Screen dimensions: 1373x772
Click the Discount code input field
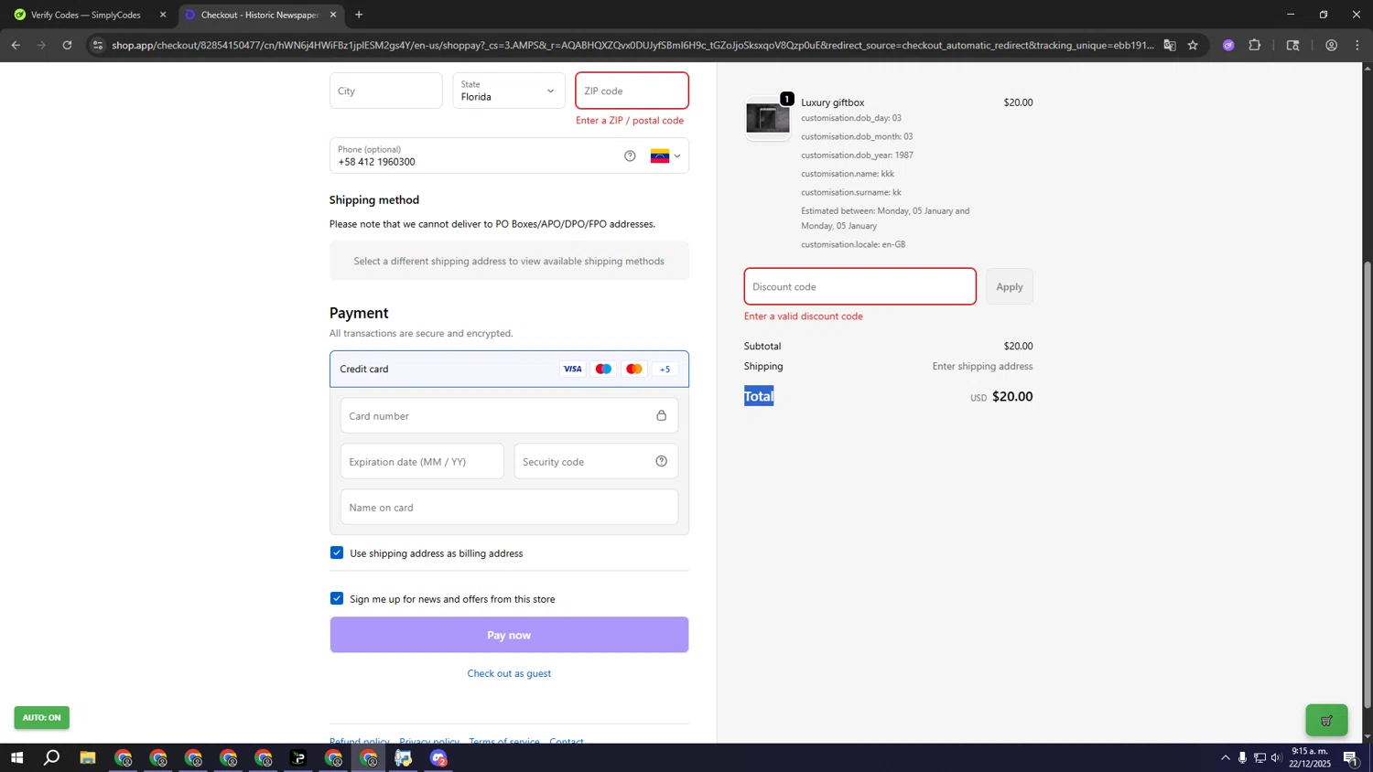859,286
